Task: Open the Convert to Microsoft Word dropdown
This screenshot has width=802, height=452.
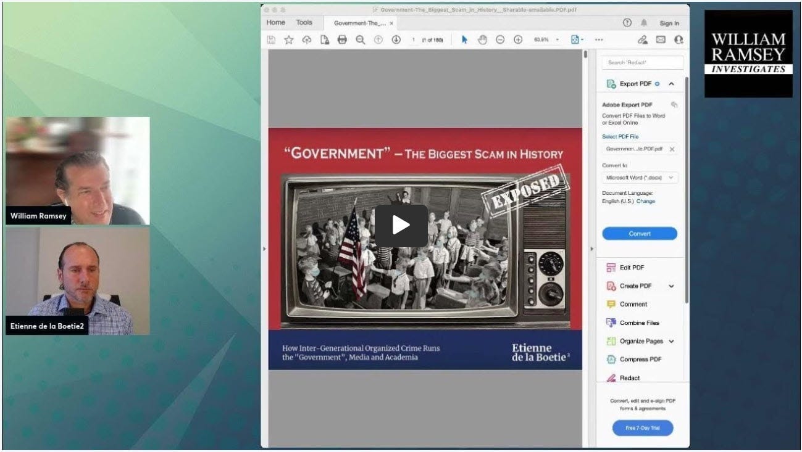Action: tap(640, 178)
